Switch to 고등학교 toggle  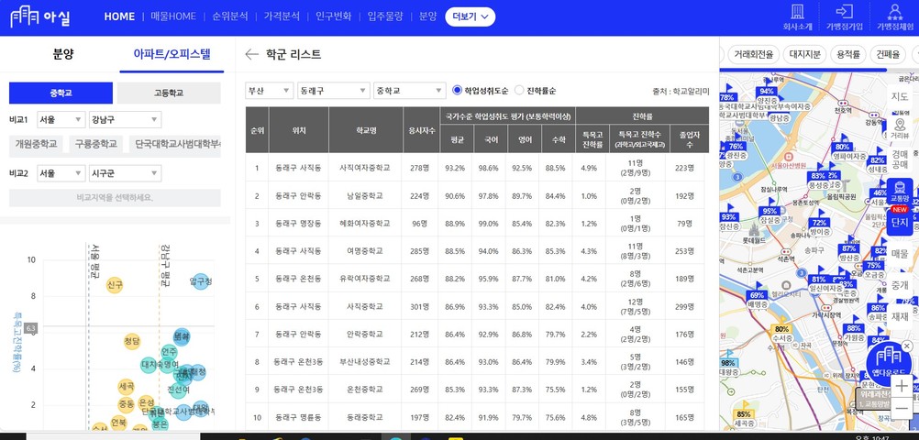(169, 93)
